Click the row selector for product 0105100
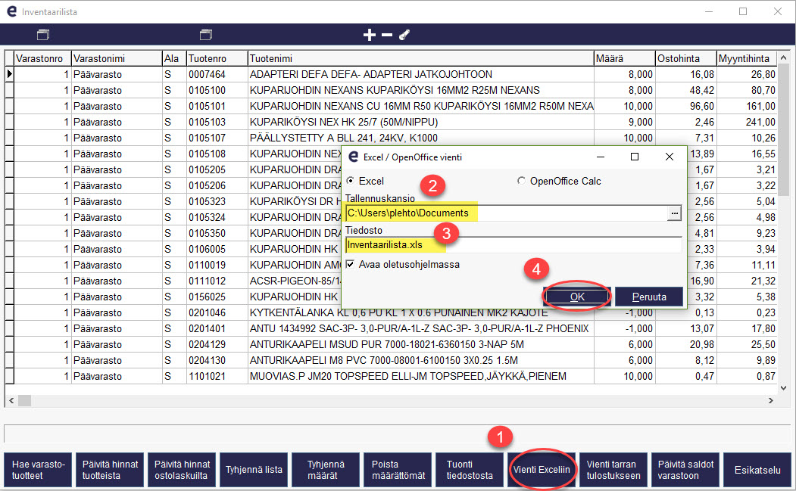This screenshot has height=491, width=796. pyautogui.click(x=9, y=90)
